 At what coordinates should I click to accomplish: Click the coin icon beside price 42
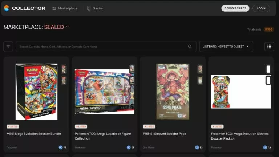(x=265, y=148)
